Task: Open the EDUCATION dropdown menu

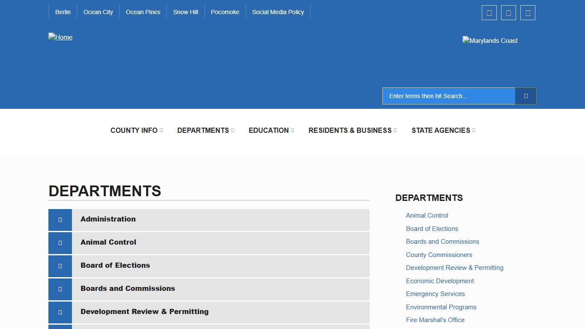Action: (x=269, y=130)
